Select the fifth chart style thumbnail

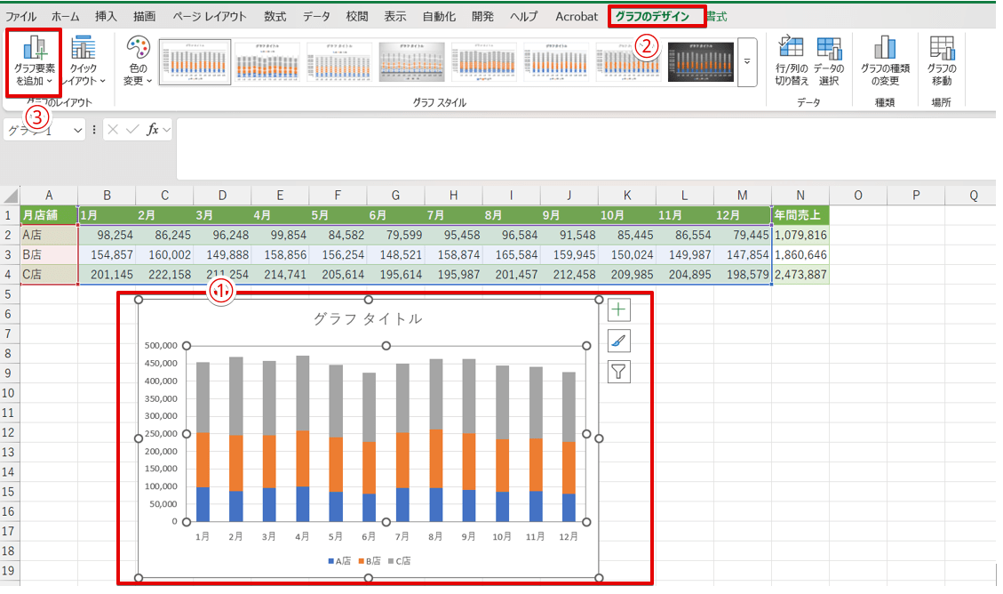484,62
